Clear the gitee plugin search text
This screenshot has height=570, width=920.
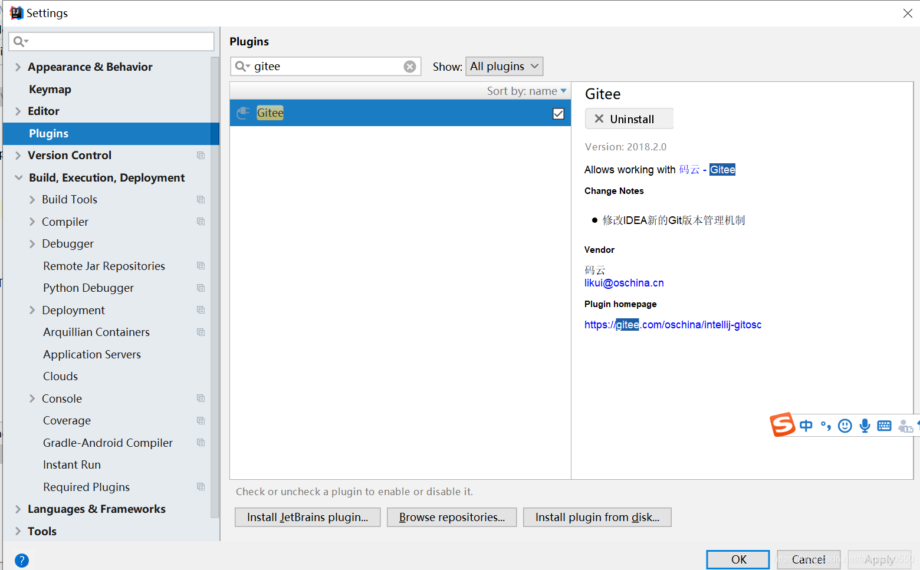click(409, 67)
